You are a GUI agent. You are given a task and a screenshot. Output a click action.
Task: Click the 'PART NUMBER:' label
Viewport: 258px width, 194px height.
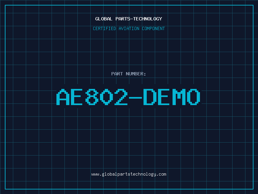[129, 74]
